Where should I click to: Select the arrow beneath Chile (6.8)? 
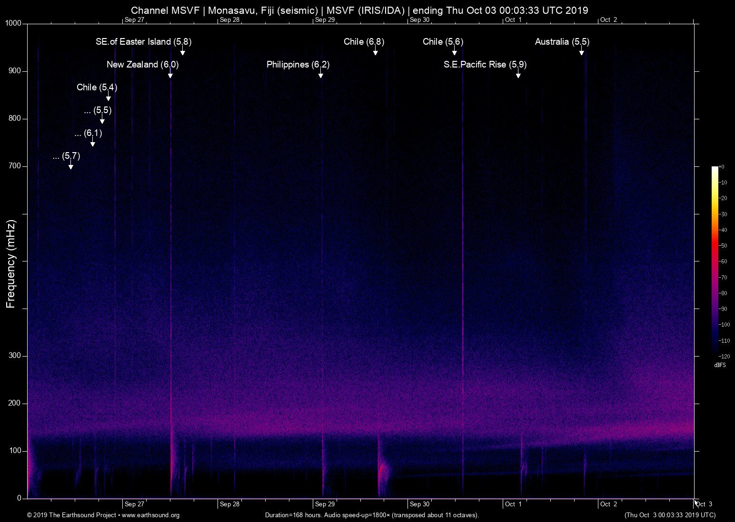tap(376, 52)
